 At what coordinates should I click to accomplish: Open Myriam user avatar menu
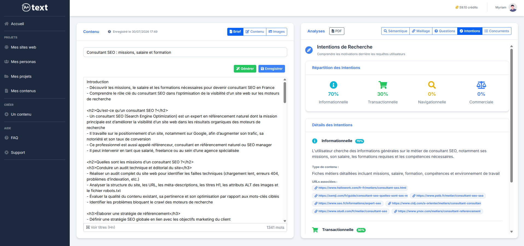point(513,7)
